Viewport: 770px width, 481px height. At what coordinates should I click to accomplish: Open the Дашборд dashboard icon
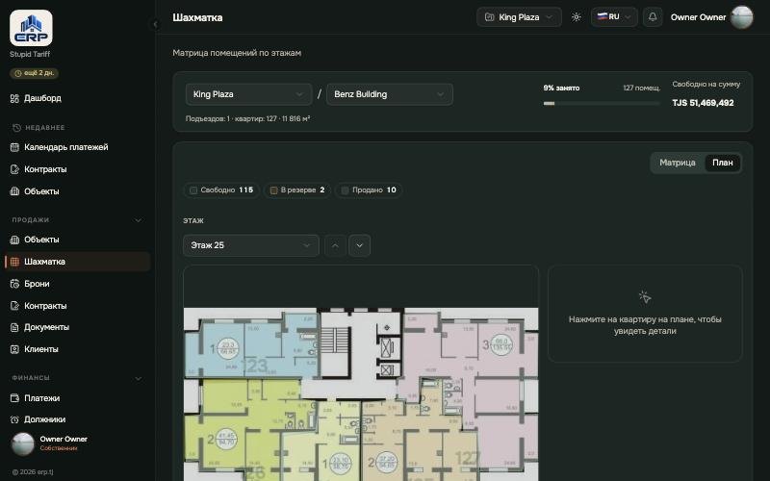(x=14, y=98)
